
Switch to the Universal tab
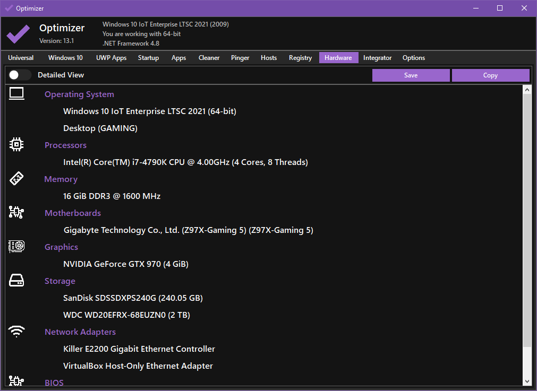coord(21,58)
